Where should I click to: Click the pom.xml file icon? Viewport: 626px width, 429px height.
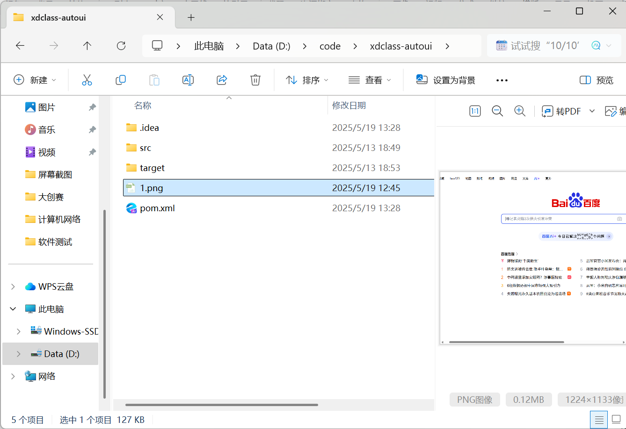pyautogui.click(x=131, y=208)
